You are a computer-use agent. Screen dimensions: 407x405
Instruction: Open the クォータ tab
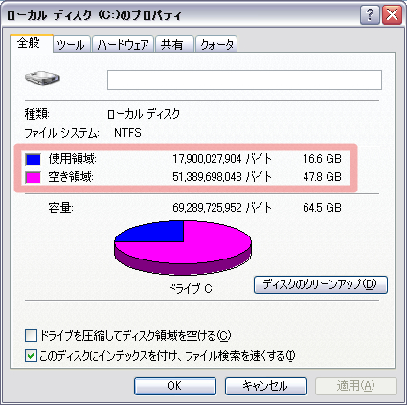click(x=216, y=44)
